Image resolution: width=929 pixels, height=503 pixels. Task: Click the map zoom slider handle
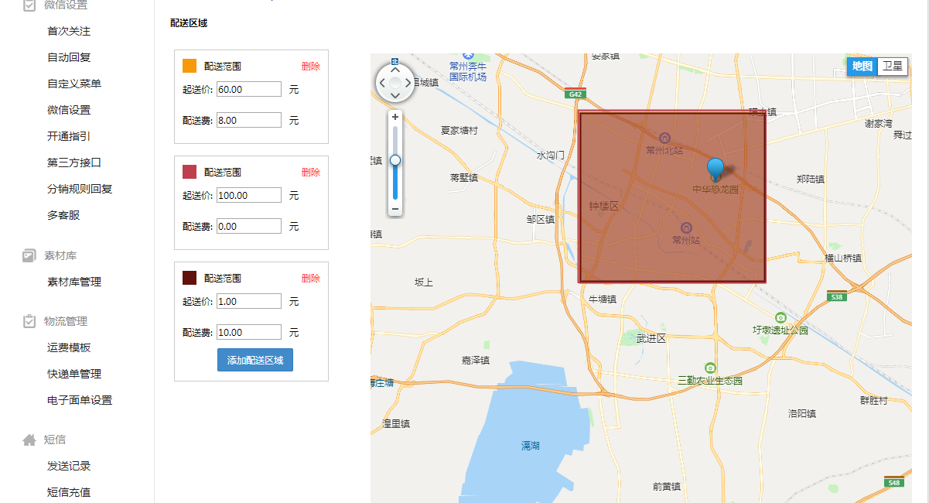[x=395, y=160]
